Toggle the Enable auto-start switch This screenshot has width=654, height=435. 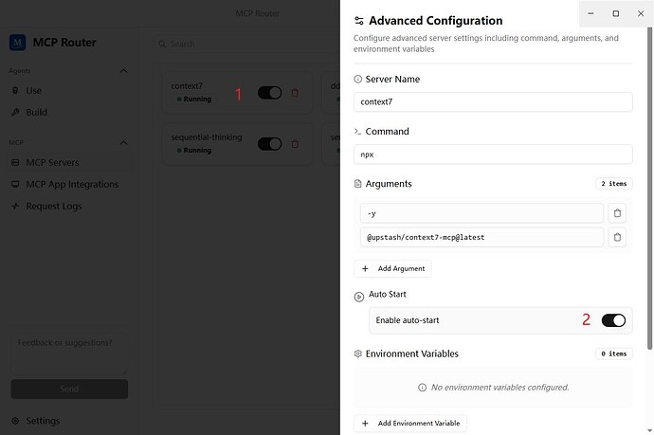(x=613, y=320)
